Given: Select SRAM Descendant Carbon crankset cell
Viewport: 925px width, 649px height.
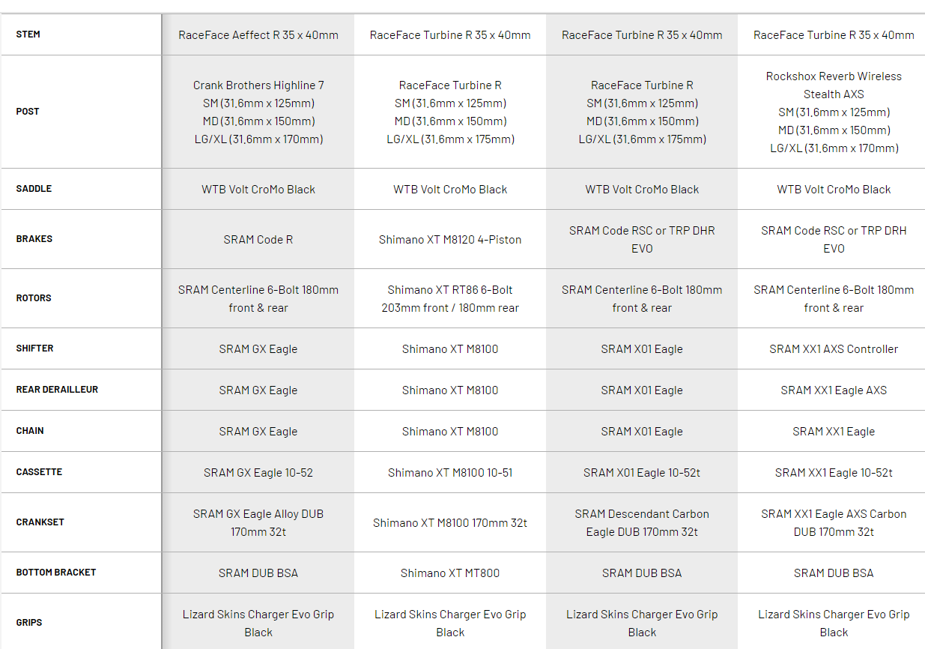Looking at the screenshot, I should click(642, 523).
